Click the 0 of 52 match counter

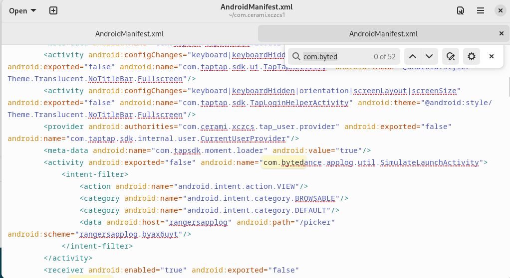tap(384, 56)
